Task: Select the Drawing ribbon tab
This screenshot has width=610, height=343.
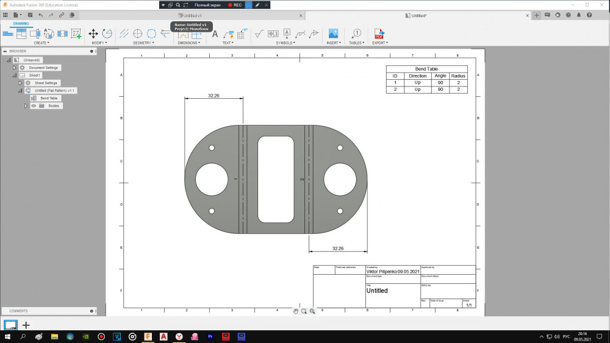Action: [21, 24]
